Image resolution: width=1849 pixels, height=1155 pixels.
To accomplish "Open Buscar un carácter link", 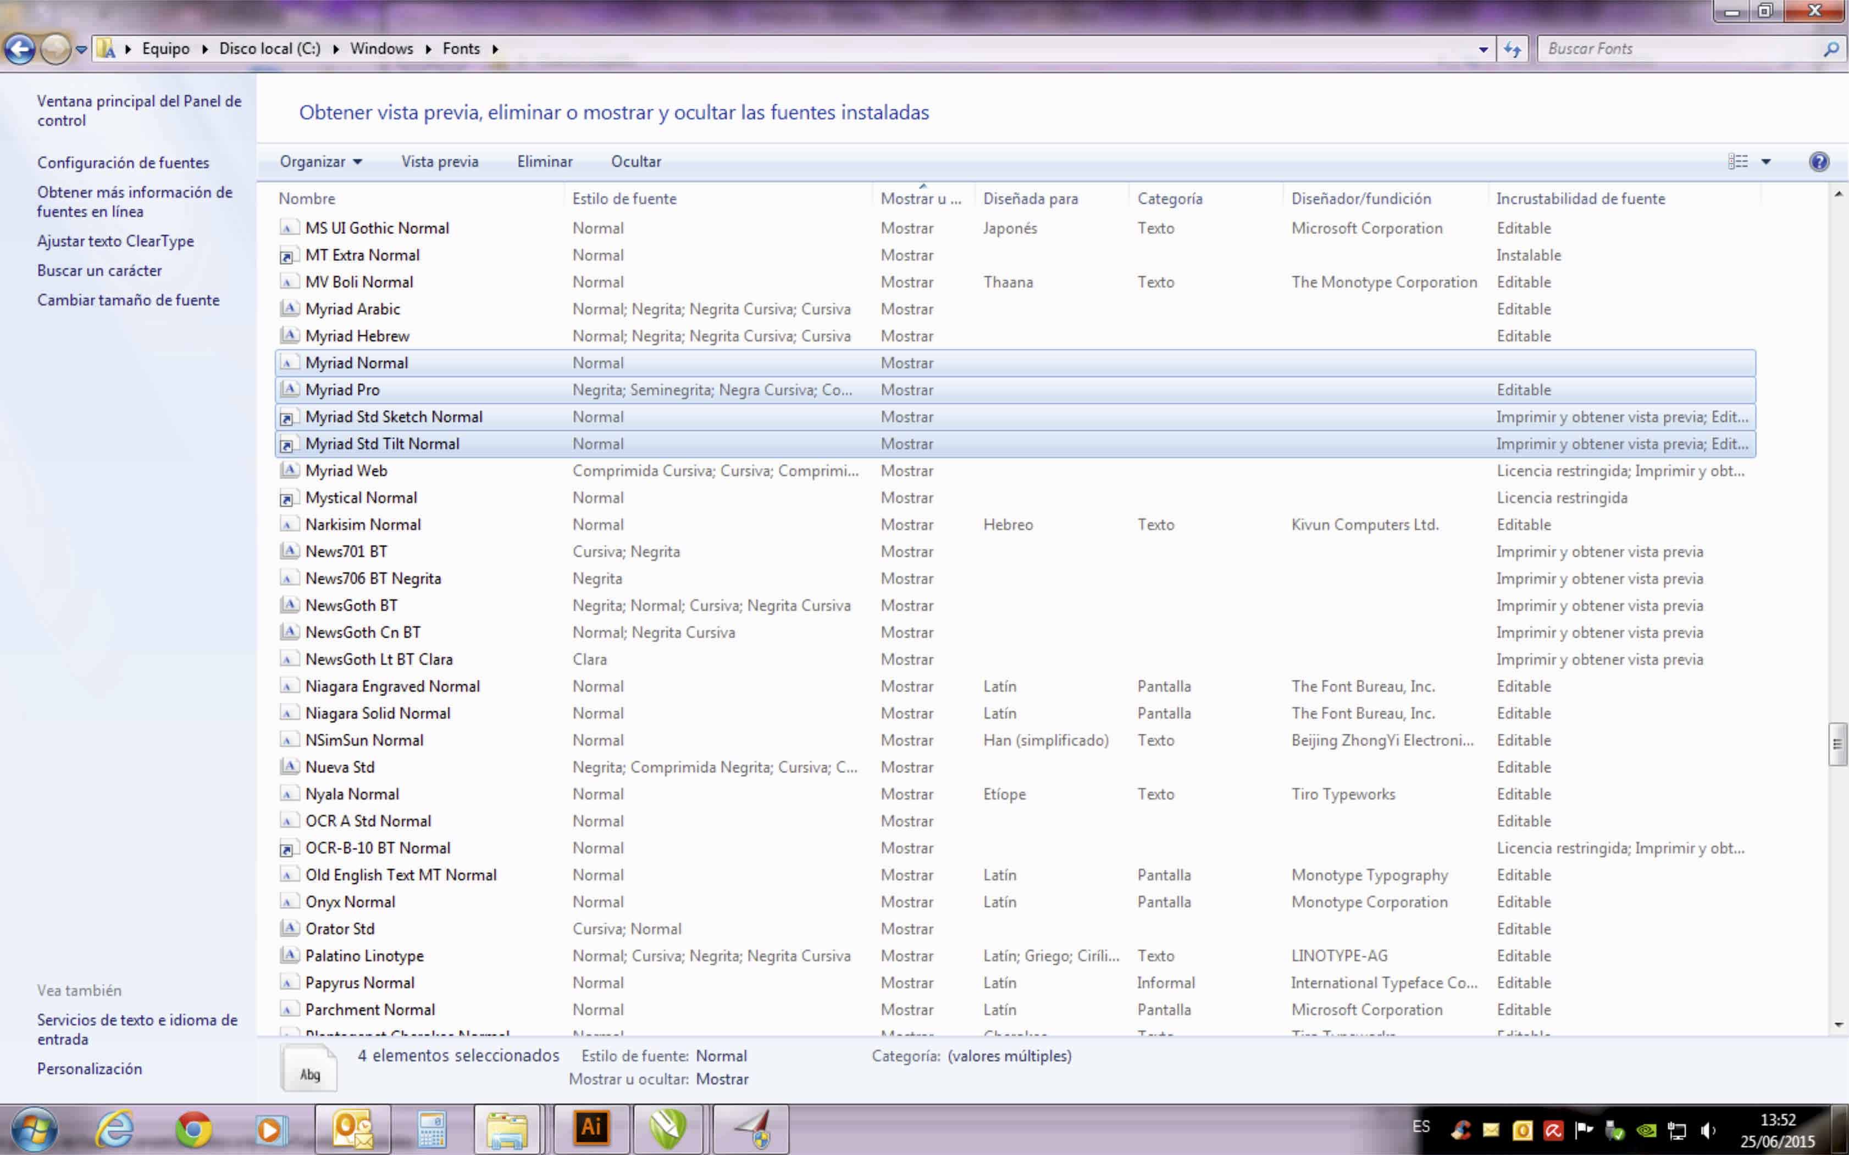I will 99,270.
